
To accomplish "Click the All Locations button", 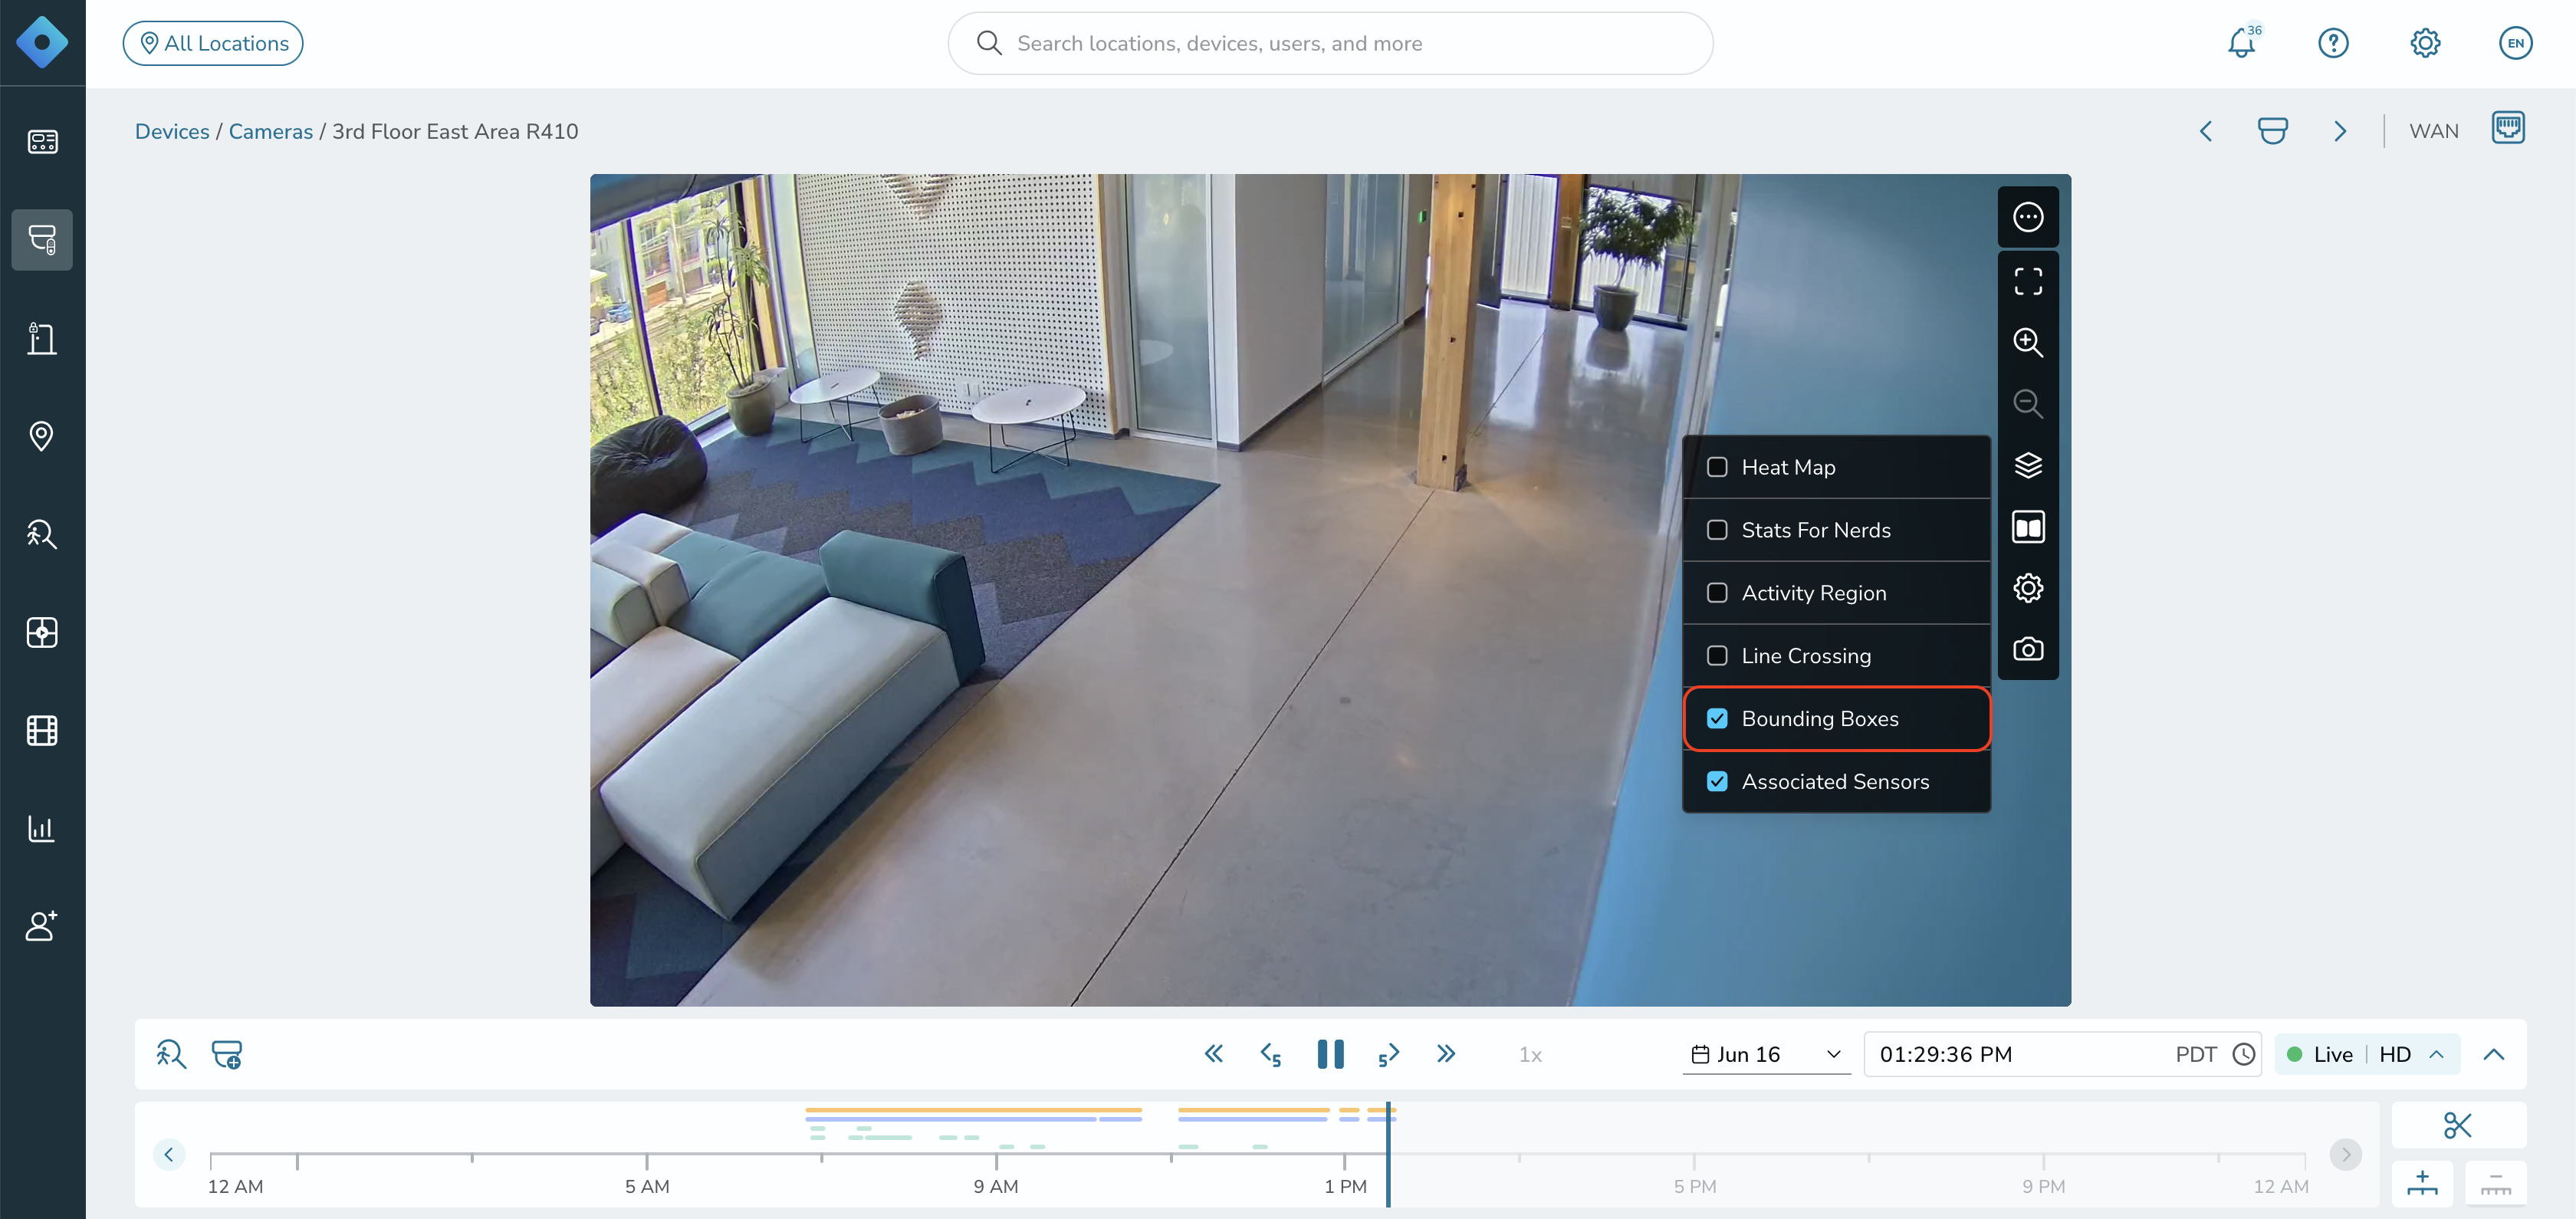I will tap(213, 43).
